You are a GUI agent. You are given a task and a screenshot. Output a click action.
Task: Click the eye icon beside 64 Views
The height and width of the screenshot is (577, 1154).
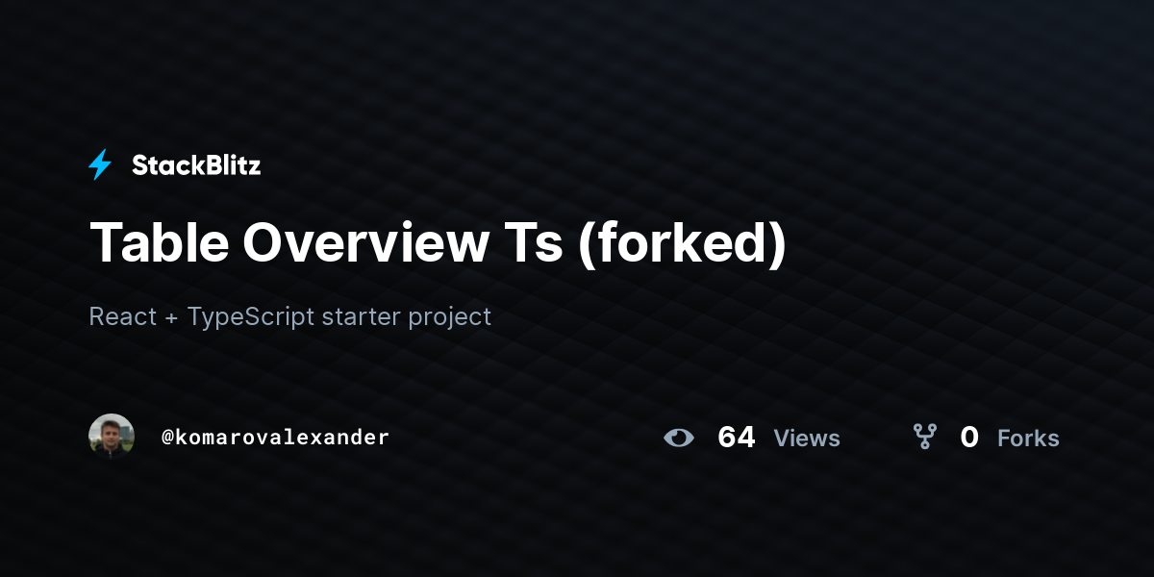pos(679,439)
